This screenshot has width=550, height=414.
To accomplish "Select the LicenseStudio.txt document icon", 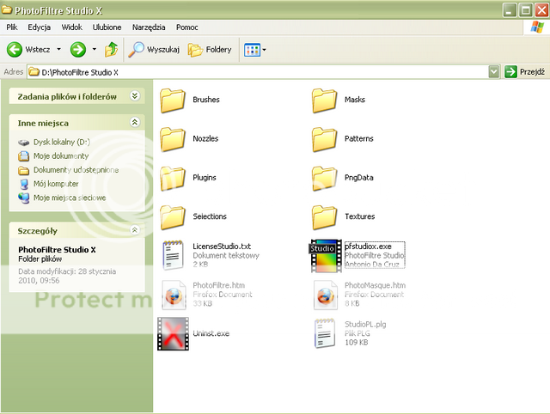I will coord(173,256).
